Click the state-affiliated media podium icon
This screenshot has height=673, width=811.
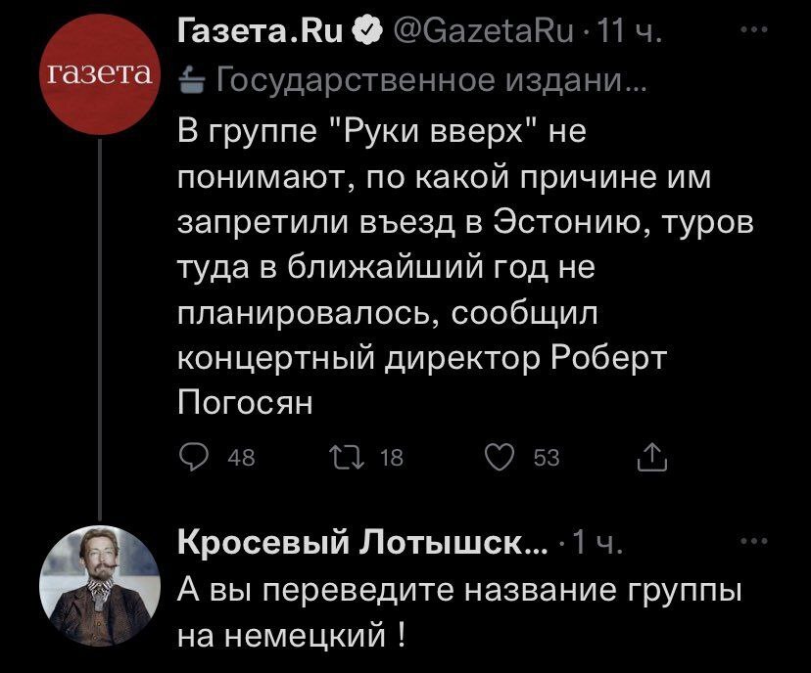tap(189, 79)
